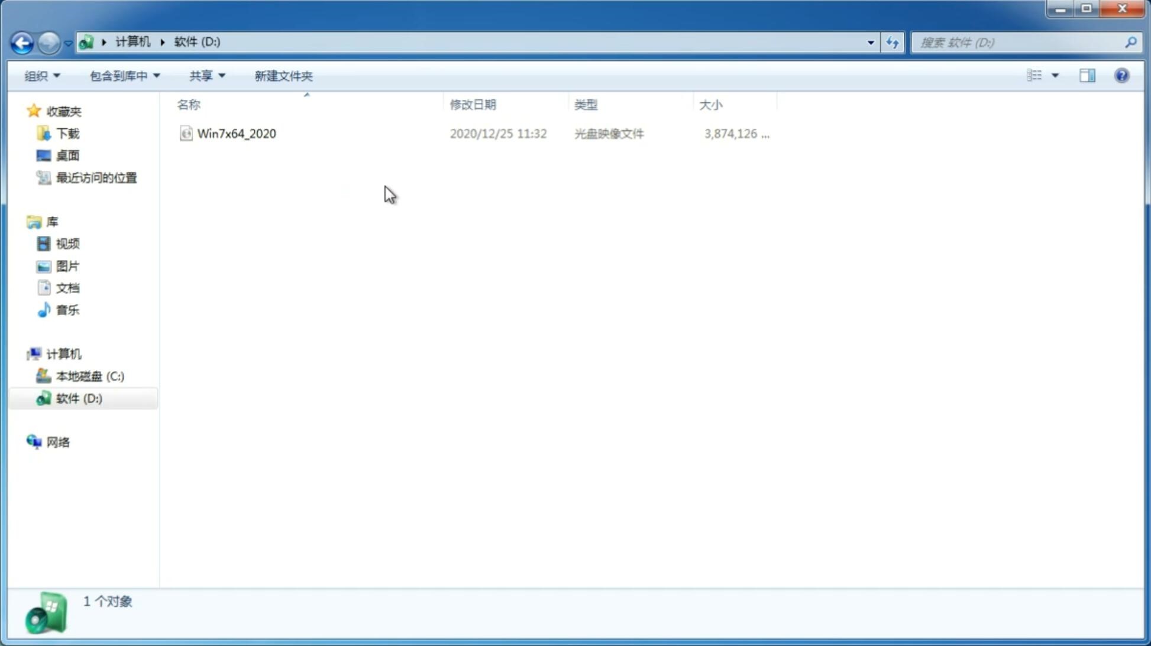Open the Win7x64_2020 disc image file
This screenshot has width=1151, height=646.
[237, 134]
